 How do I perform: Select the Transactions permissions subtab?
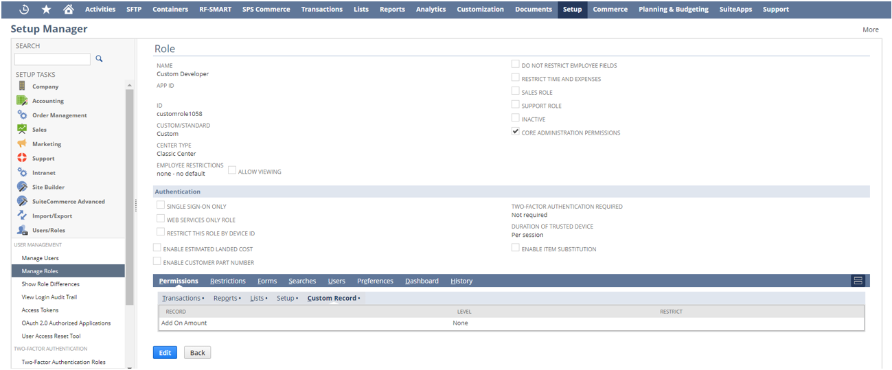[x=181, y=298]
